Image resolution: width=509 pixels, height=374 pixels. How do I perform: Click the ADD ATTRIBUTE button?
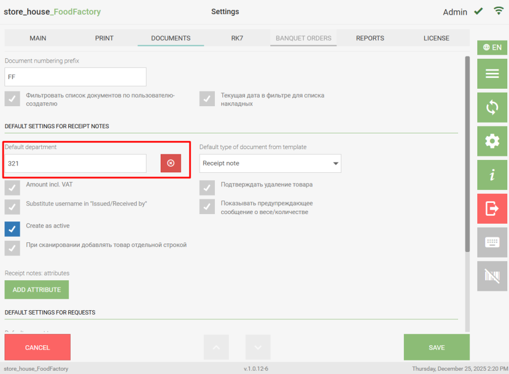pyautogui.click(x=37, y=290)
